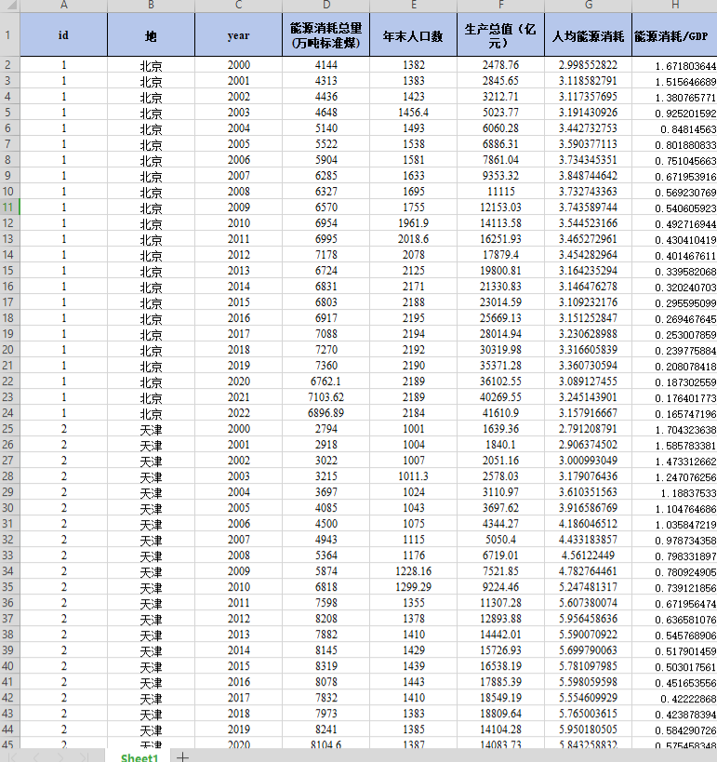Viewport: 717px width, 762px height.
Task: Click the 北京 cell in the 2022 row
Action: [x=151, y=413]
